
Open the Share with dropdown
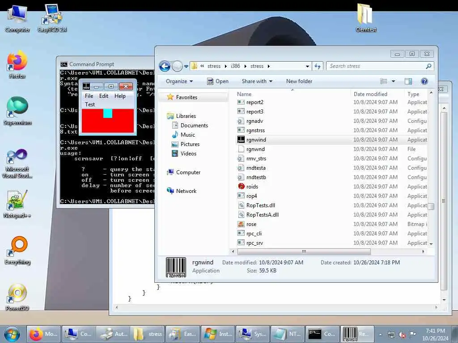[257, 81]
